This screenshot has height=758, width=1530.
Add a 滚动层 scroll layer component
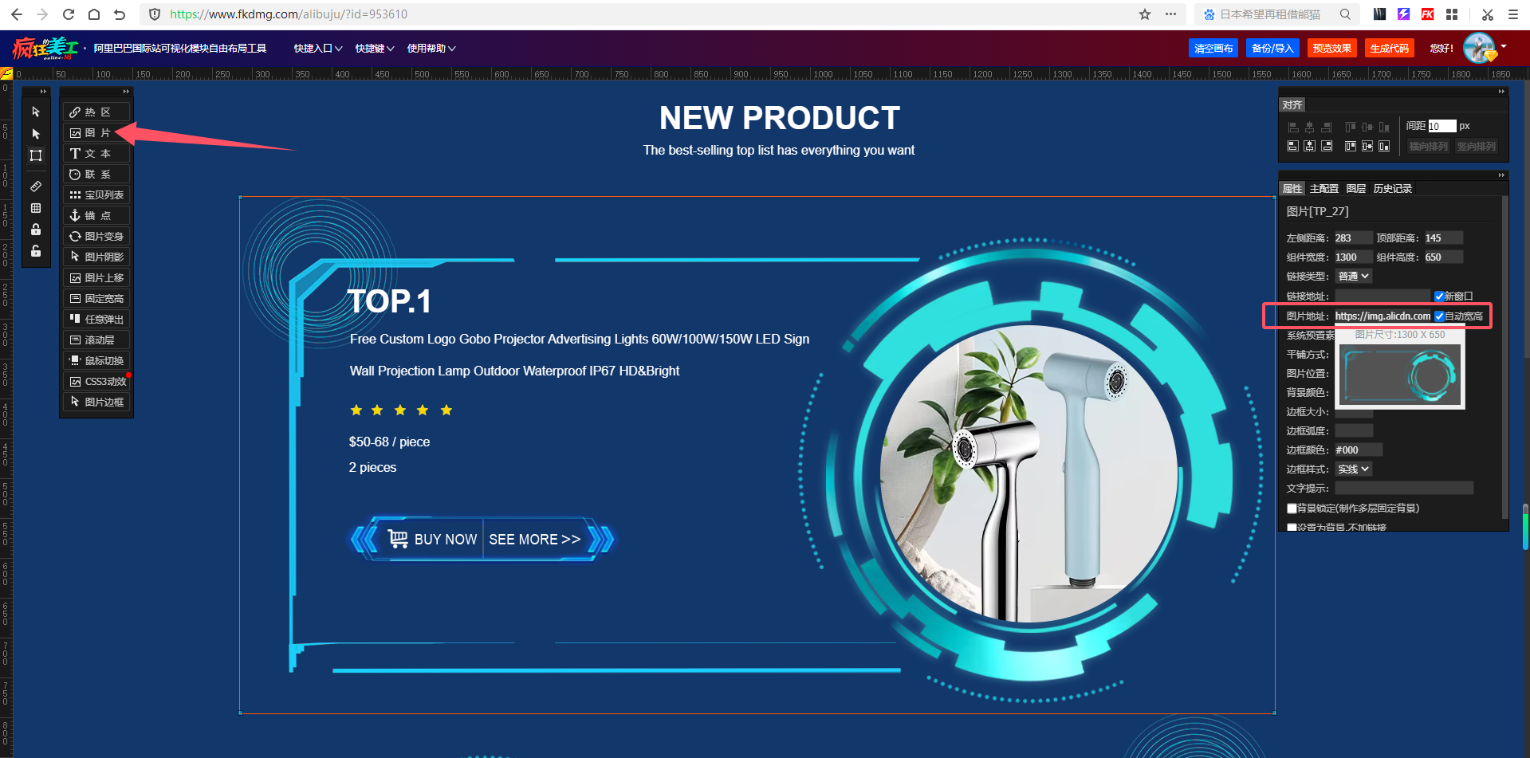tap(96, 340)
